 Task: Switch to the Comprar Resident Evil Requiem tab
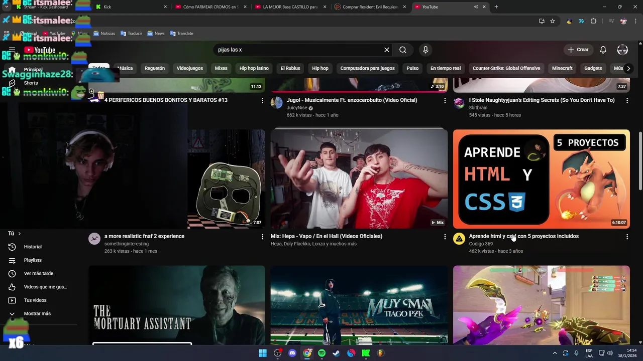point(370,7)
